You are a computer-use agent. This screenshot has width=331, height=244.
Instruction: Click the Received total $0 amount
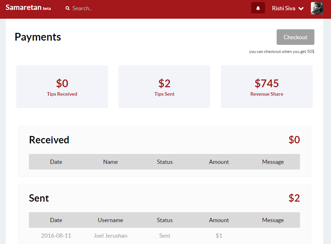pyautogui.click(x=294, y=140)
